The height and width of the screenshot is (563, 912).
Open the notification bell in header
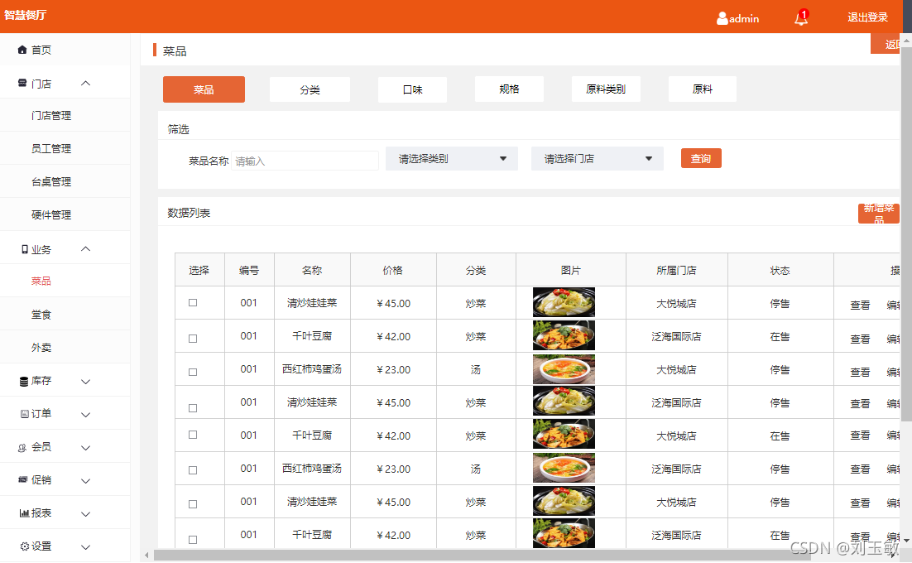click(x=801, y=18)
